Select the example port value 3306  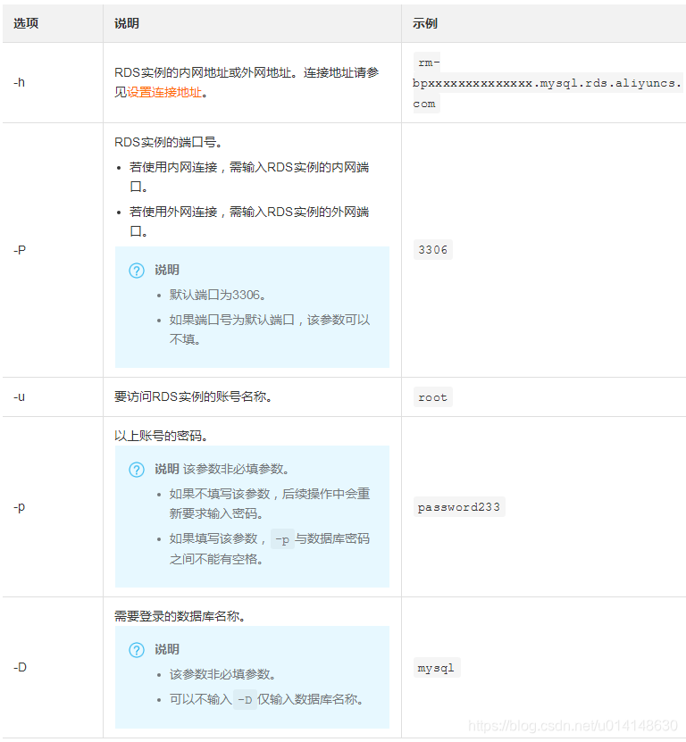click(432, 250)
